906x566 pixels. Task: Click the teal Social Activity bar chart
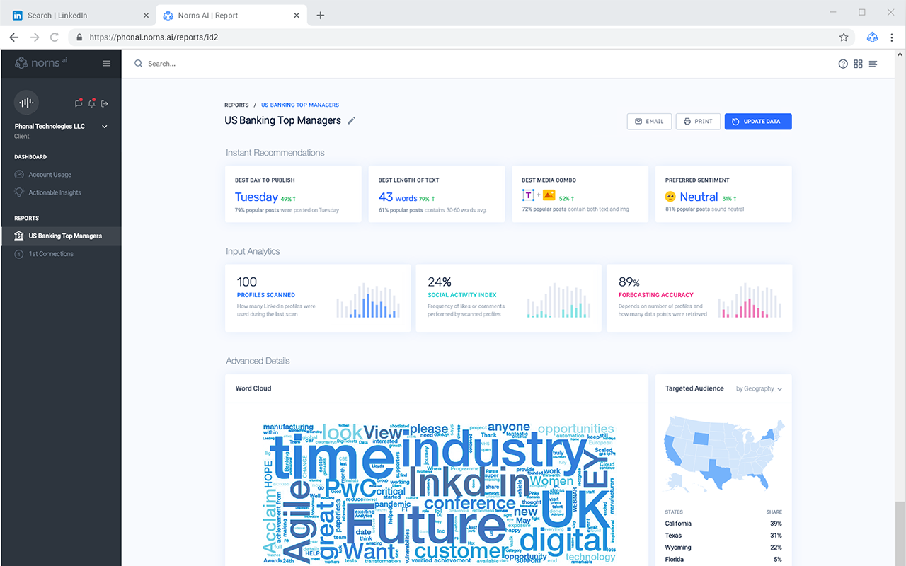(x=558, y=300)
